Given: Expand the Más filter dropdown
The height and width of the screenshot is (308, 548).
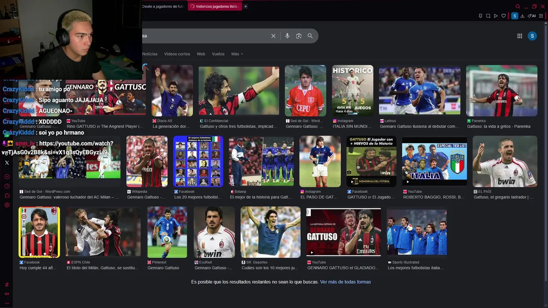Looking at the screenshot, I should 237,54.
